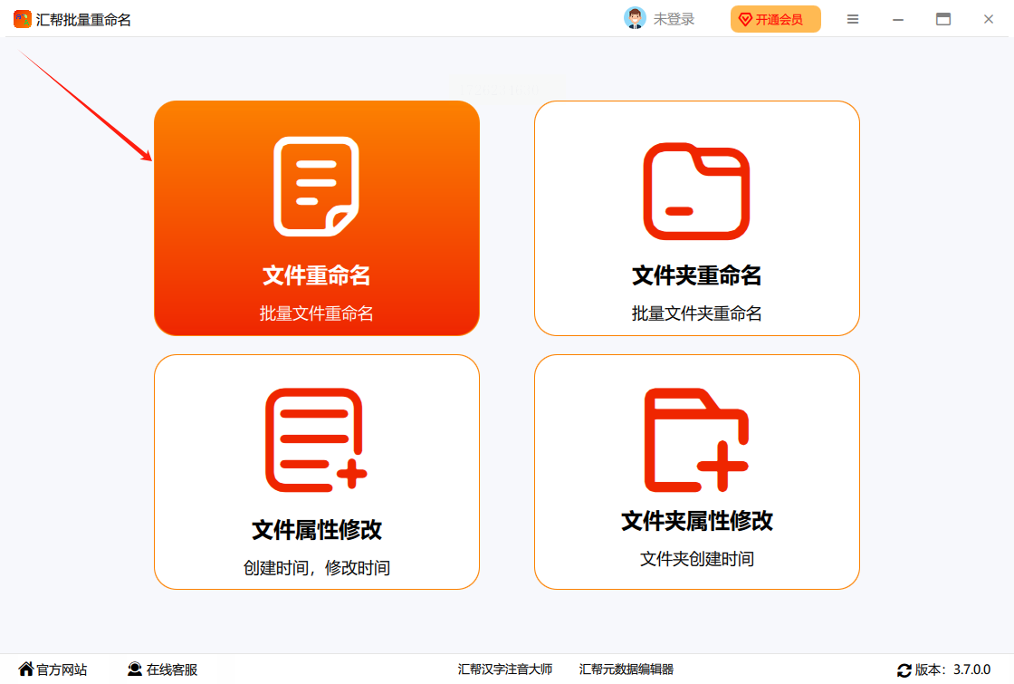This screenshot has height=684, width=1014.
Task: Maximize the window
Action: tap(943, 19)
